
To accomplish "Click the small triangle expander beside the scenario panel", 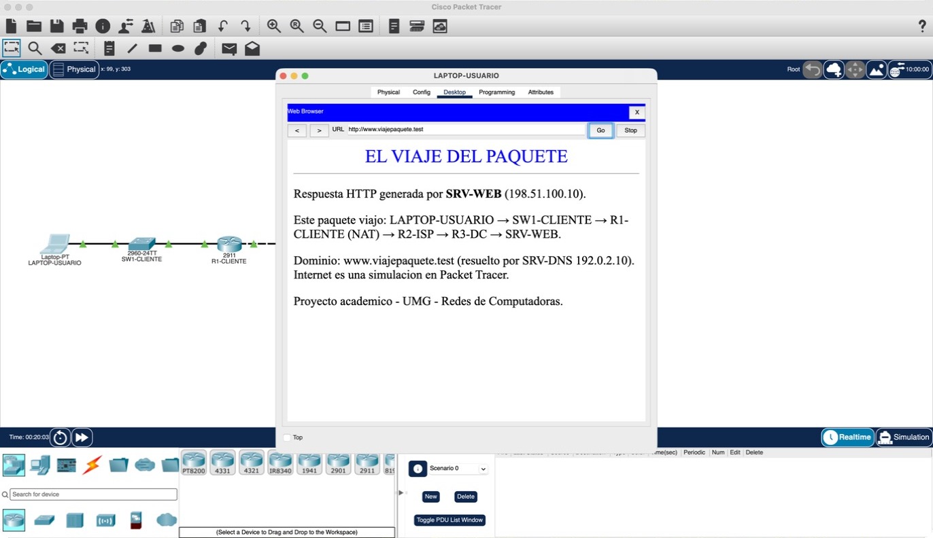I will click(x=401, y=492).
